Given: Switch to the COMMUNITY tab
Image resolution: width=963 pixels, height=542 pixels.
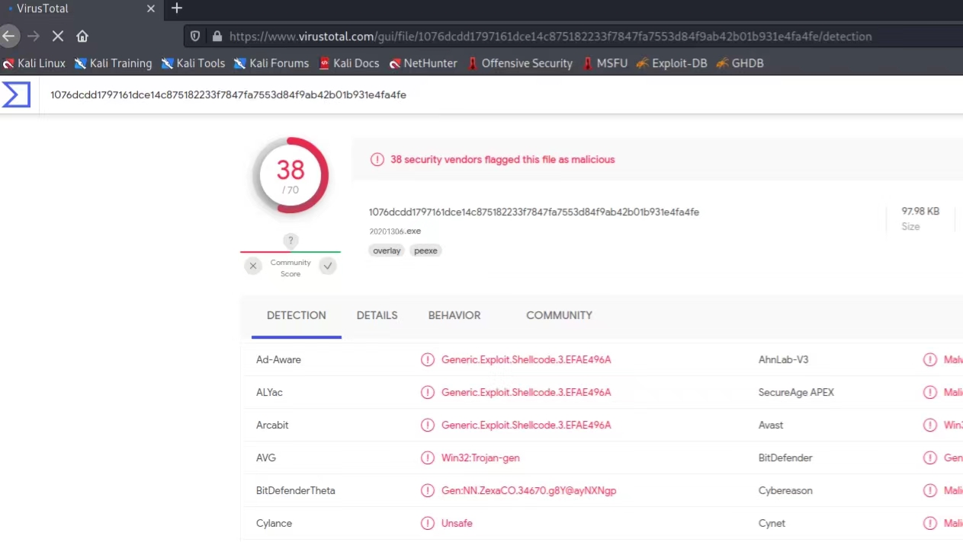Looking at the screenshot, I should pos(559,315).
